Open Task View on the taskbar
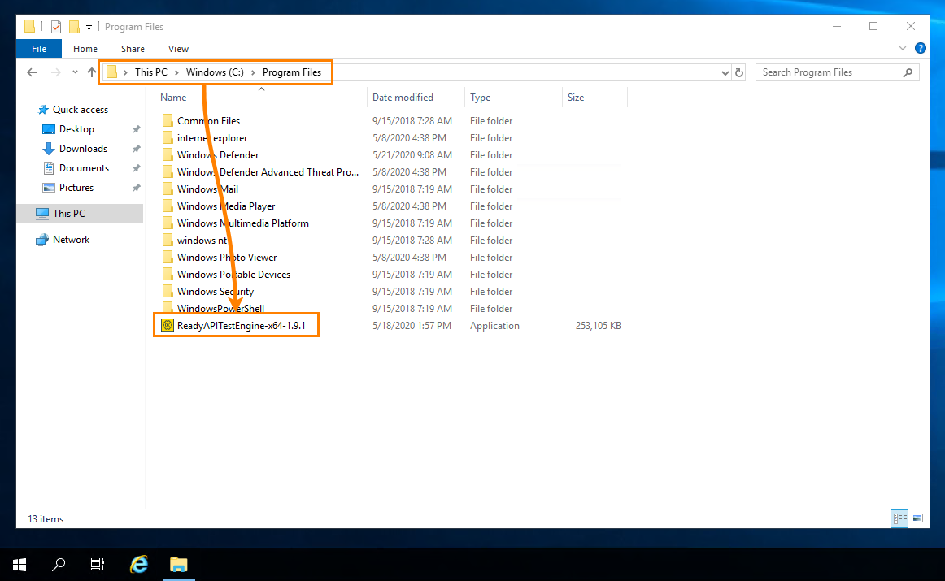This screenshot has width=945, height=581. point(97,565)
